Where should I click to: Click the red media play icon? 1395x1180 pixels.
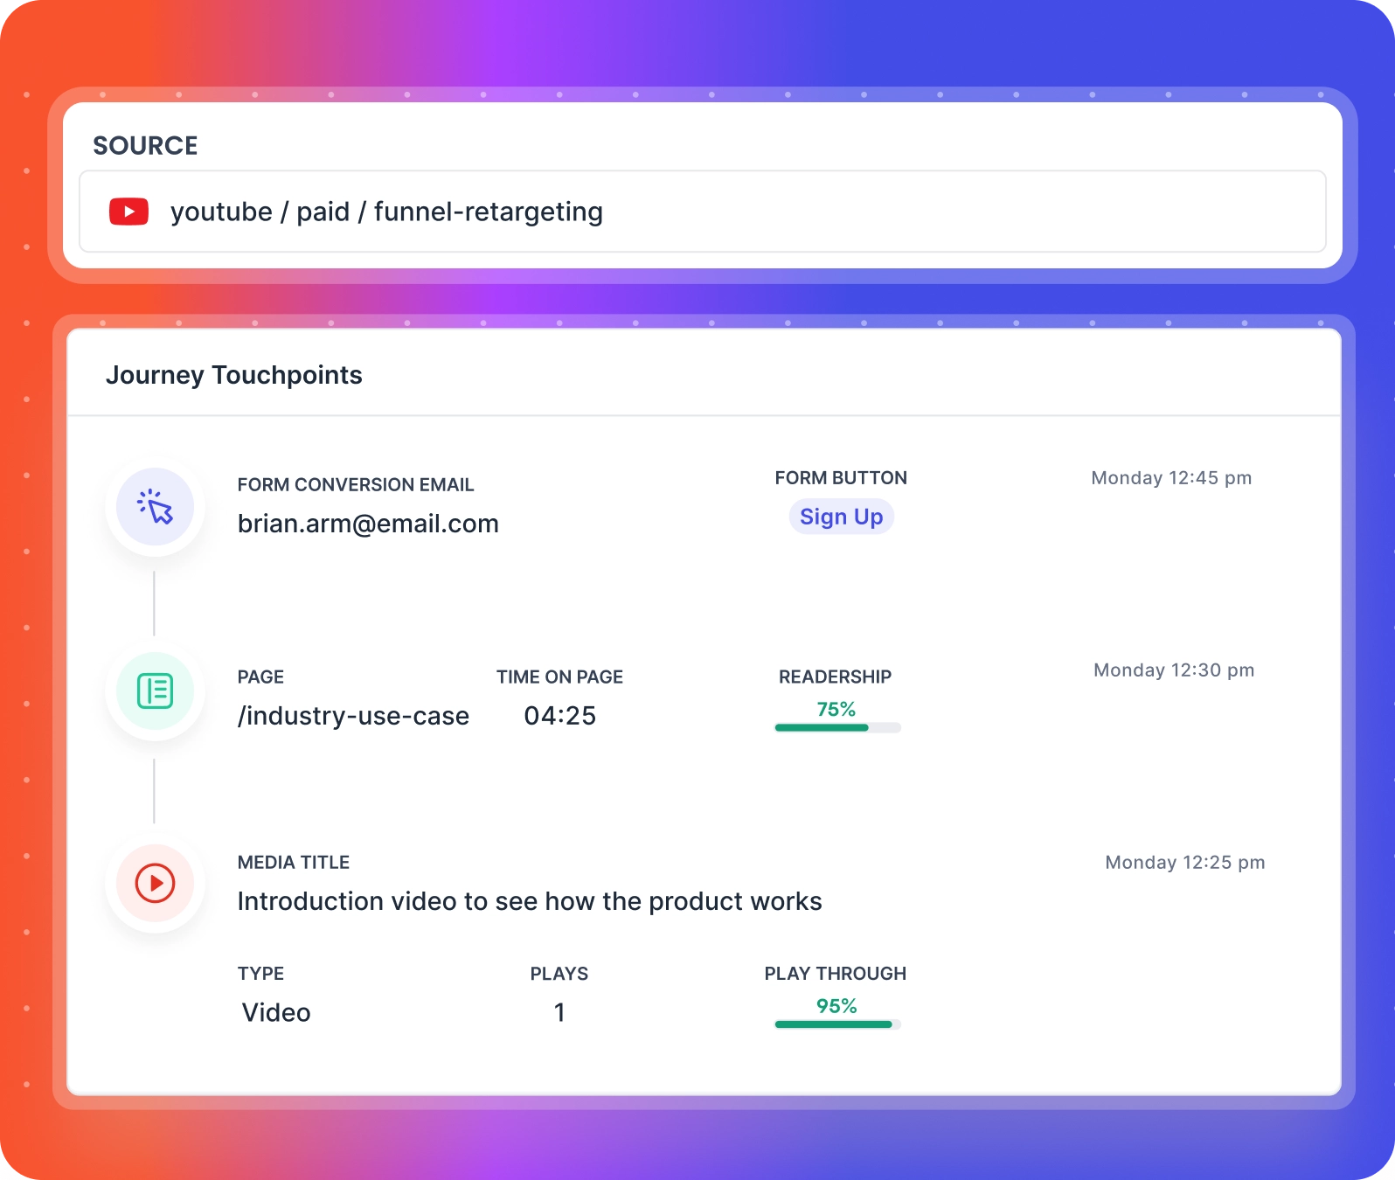point(156,883)
